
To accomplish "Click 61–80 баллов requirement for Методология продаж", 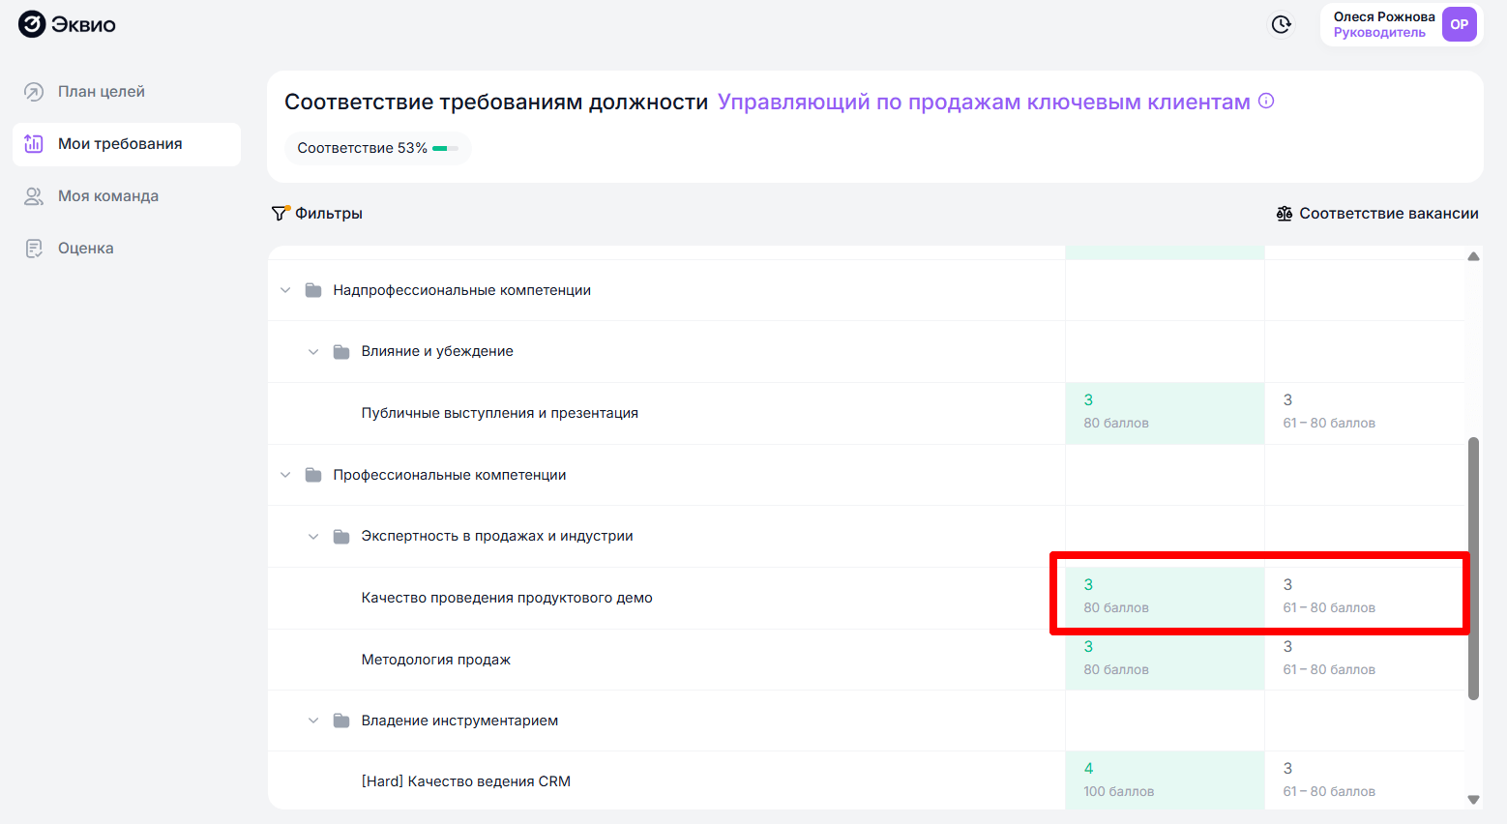I will click(1329, 669).
